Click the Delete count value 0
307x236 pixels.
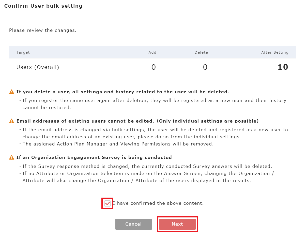[205, 67]
